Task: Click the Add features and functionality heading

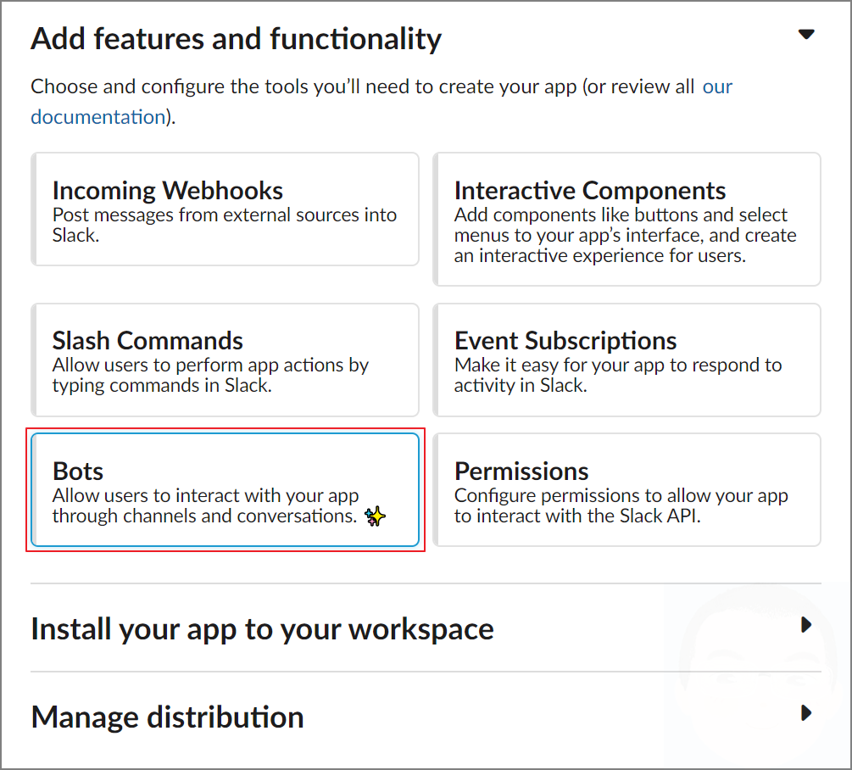Action: pos(236,37)
